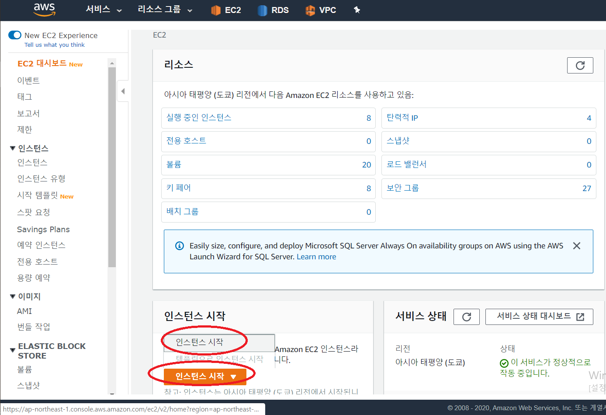606x415 pixels.
Task: Open 탄력적 IP resource link
Action: 402,117
